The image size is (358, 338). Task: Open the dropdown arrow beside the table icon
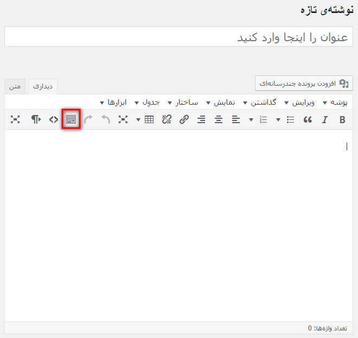tap(138, 120)
